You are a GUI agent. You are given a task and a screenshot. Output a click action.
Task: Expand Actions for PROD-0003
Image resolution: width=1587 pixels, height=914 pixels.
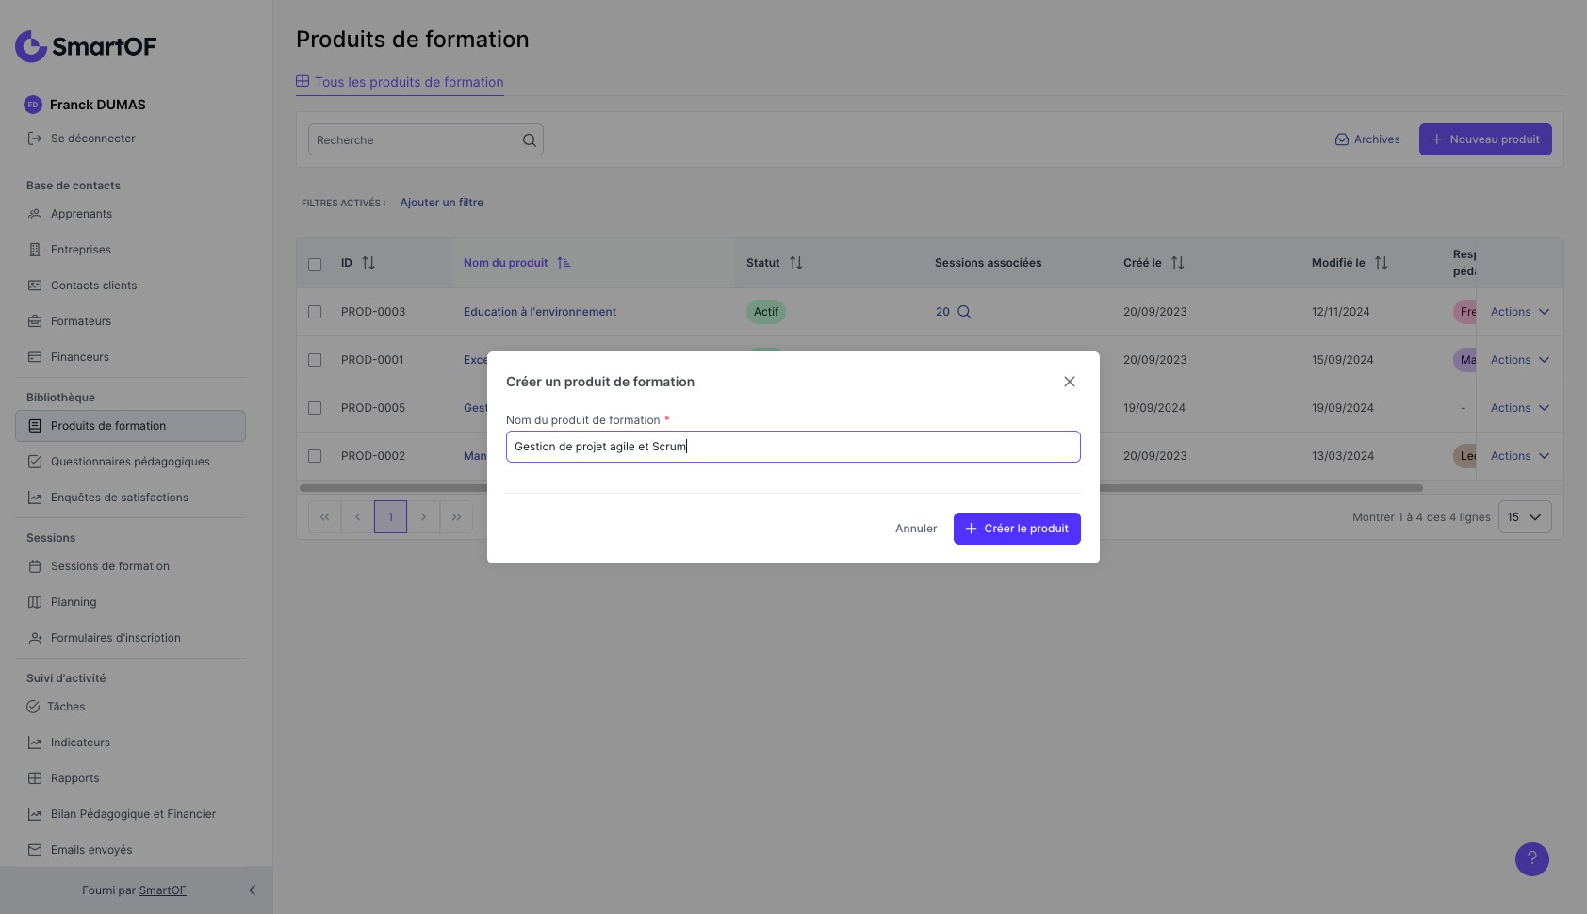pyautogui.click(x=1520, y=312)
